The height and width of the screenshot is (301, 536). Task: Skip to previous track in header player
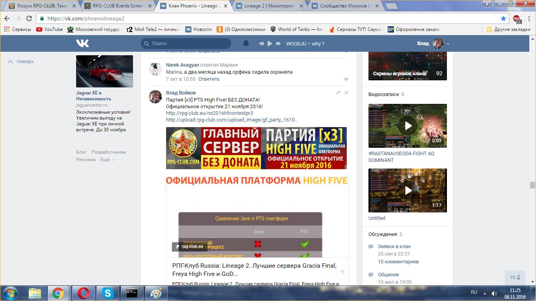pyautogui.click(x=261, y=44)
